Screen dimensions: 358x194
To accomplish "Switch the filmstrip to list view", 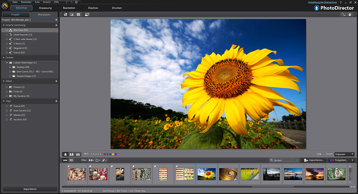I will coord(71,160).
